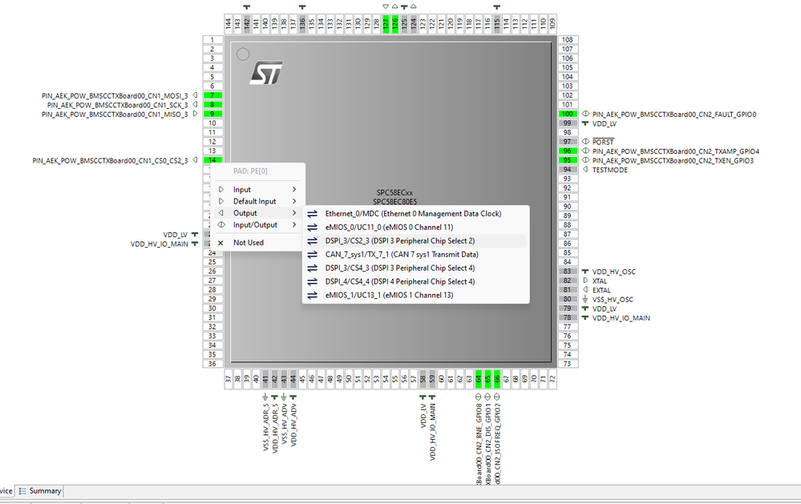This screenshot has width=801, height=504.
Task: Click PIN_AEK_POW_BMSCCTXBoard00_CN1_SCK_3 label
Action: [x=118, y=105]
